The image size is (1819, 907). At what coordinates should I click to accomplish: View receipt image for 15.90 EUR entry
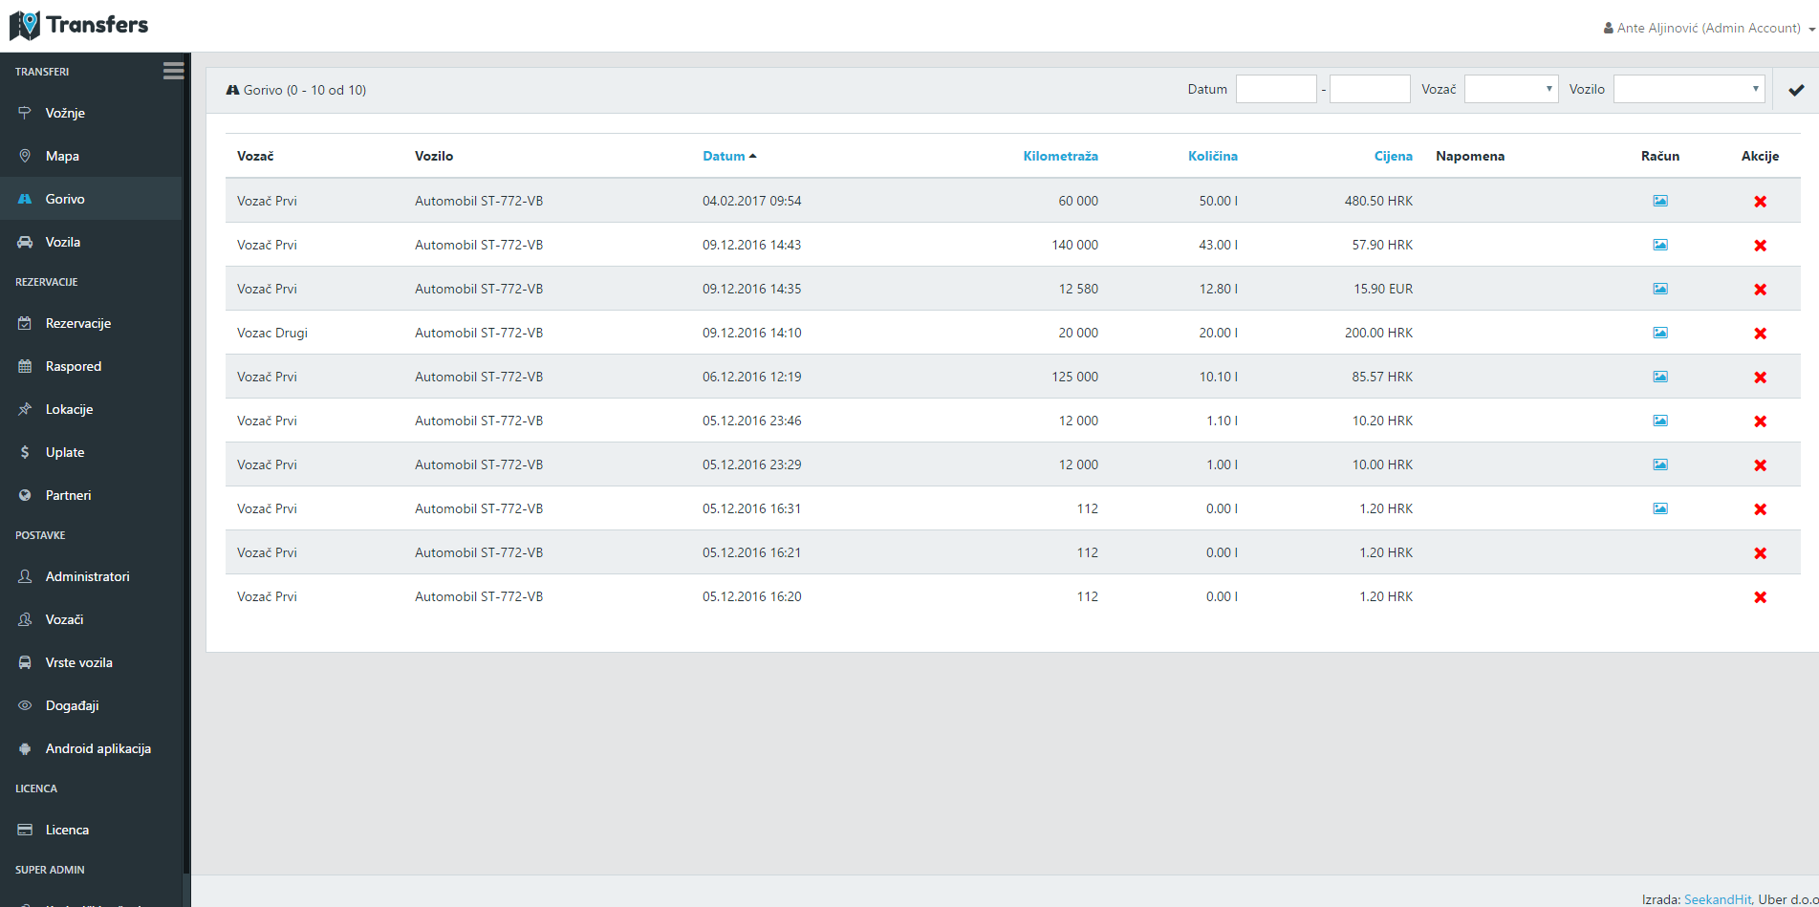coord(1660,289)
